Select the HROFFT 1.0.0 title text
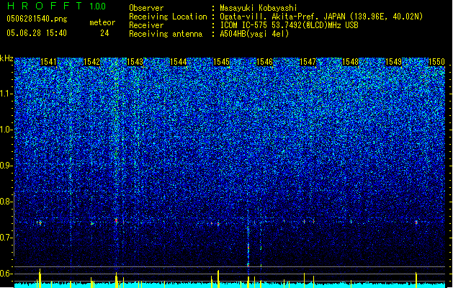Viewport: 453px width, 288px height. point(56,6)
